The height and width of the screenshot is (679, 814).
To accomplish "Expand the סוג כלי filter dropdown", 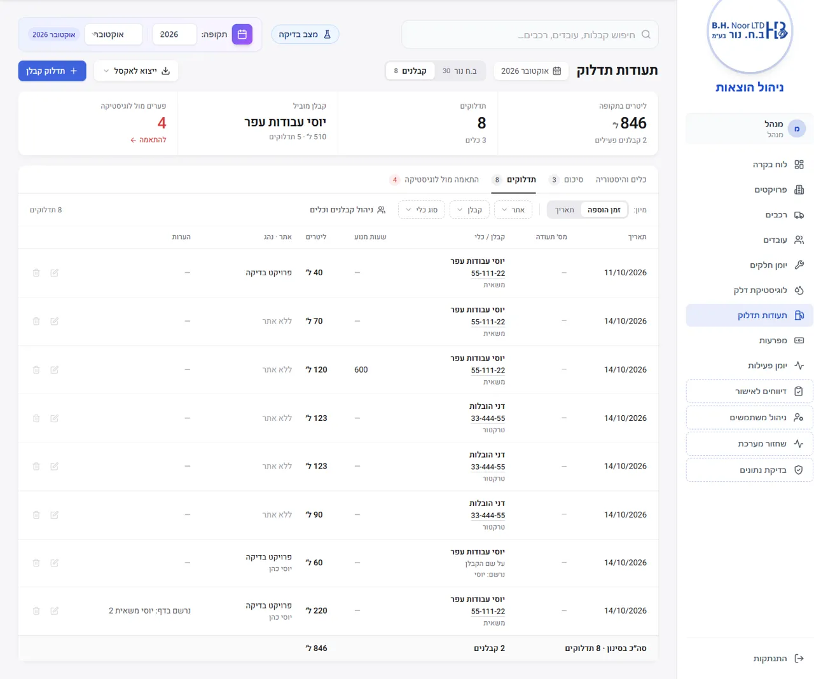I will coord(422,210).
